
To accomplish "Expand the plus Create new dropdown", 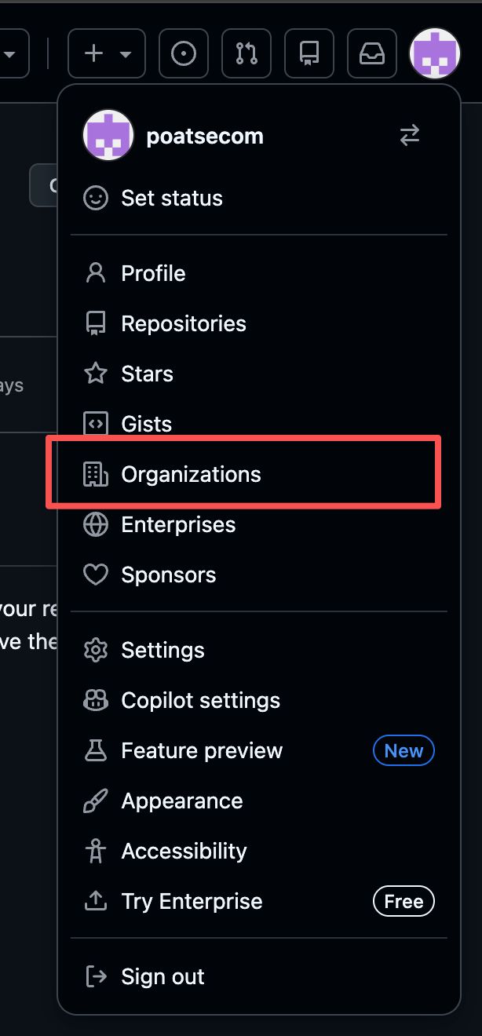I will click(x=107, y=53).
